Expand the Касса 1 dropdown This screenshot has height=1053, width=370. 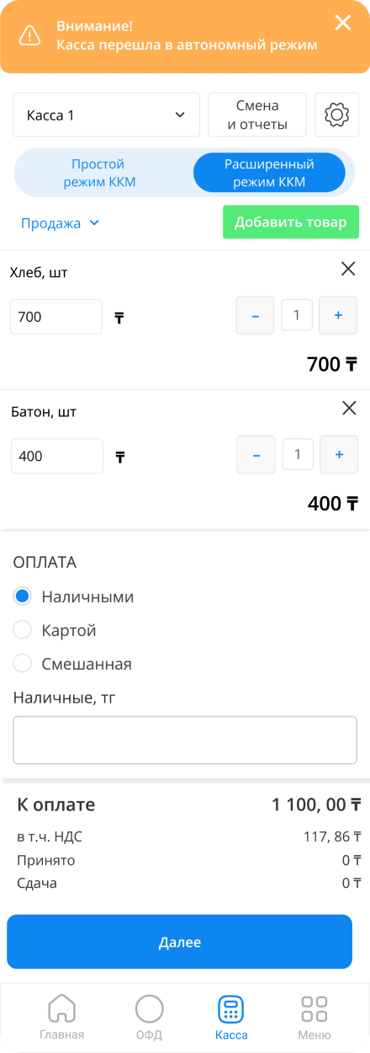point(106,115)
